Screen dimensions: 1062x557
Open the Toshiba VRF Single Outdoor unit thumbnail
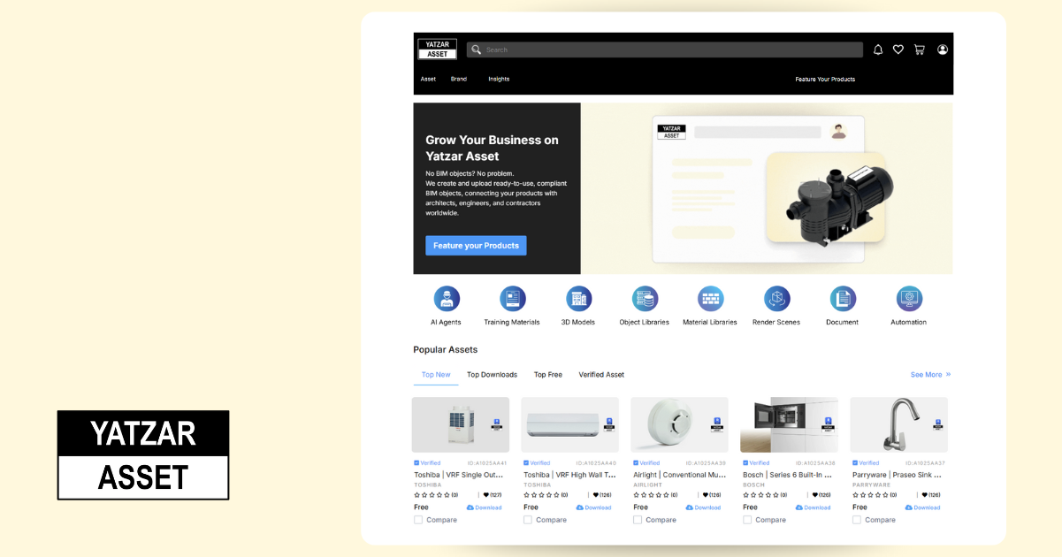[461, 424]
